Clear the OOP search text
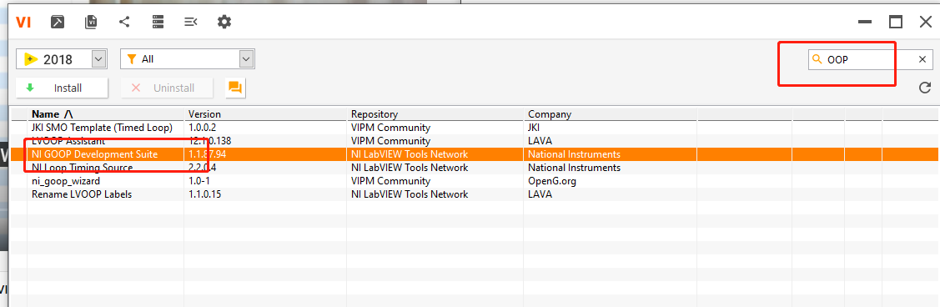 pyautogui.click(x=922, y=59)
